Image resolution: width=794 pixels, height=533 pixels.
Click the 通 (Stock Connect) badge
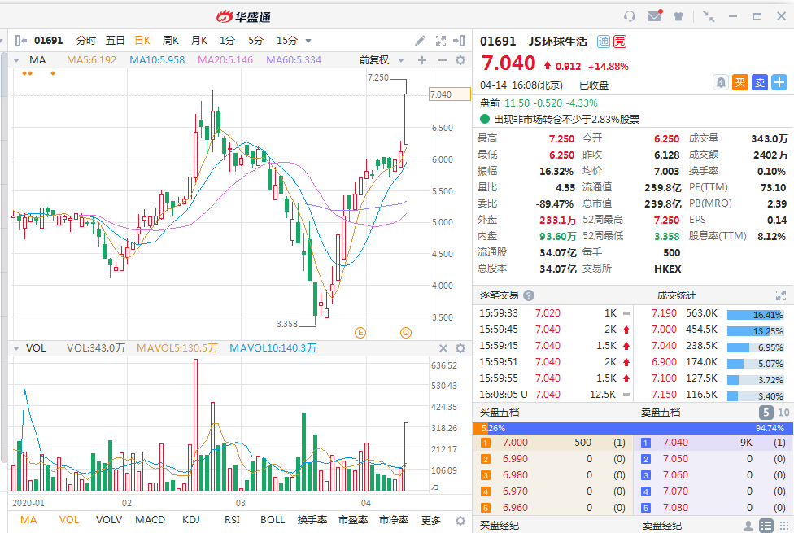coord(603,42)
